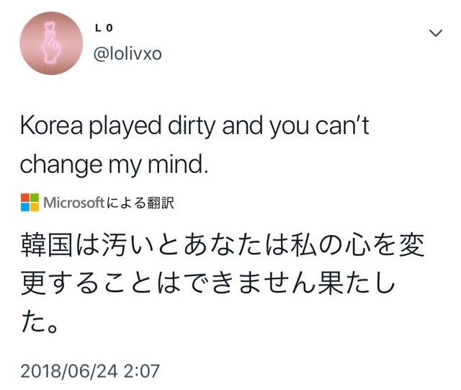Click the Microsoft four-color logo icon

coord(30,203)
